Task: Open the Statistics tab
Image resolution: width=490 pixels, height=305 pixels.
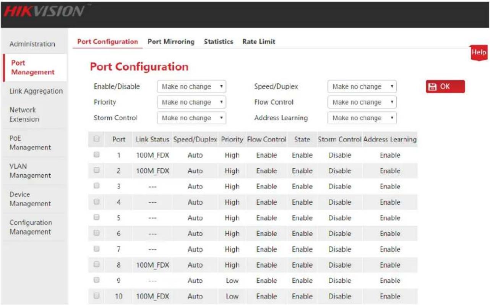Action: pos(218,42)
